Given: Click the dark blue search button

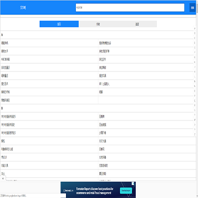Looking at the screenshot, I should (x=193, y=8).
